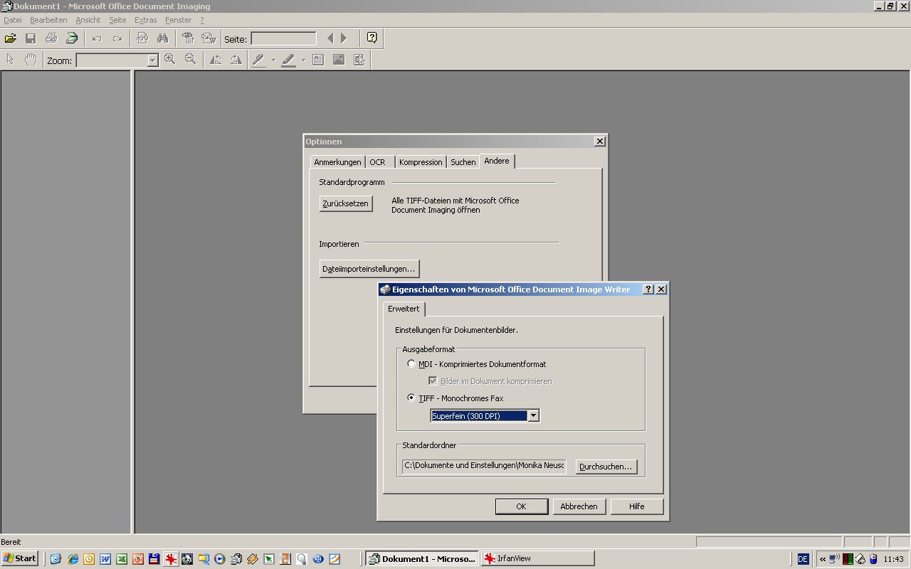This screenshot has width=911, height=569.
Task: Click the Abbrechen button
Action: click(579, 506)
